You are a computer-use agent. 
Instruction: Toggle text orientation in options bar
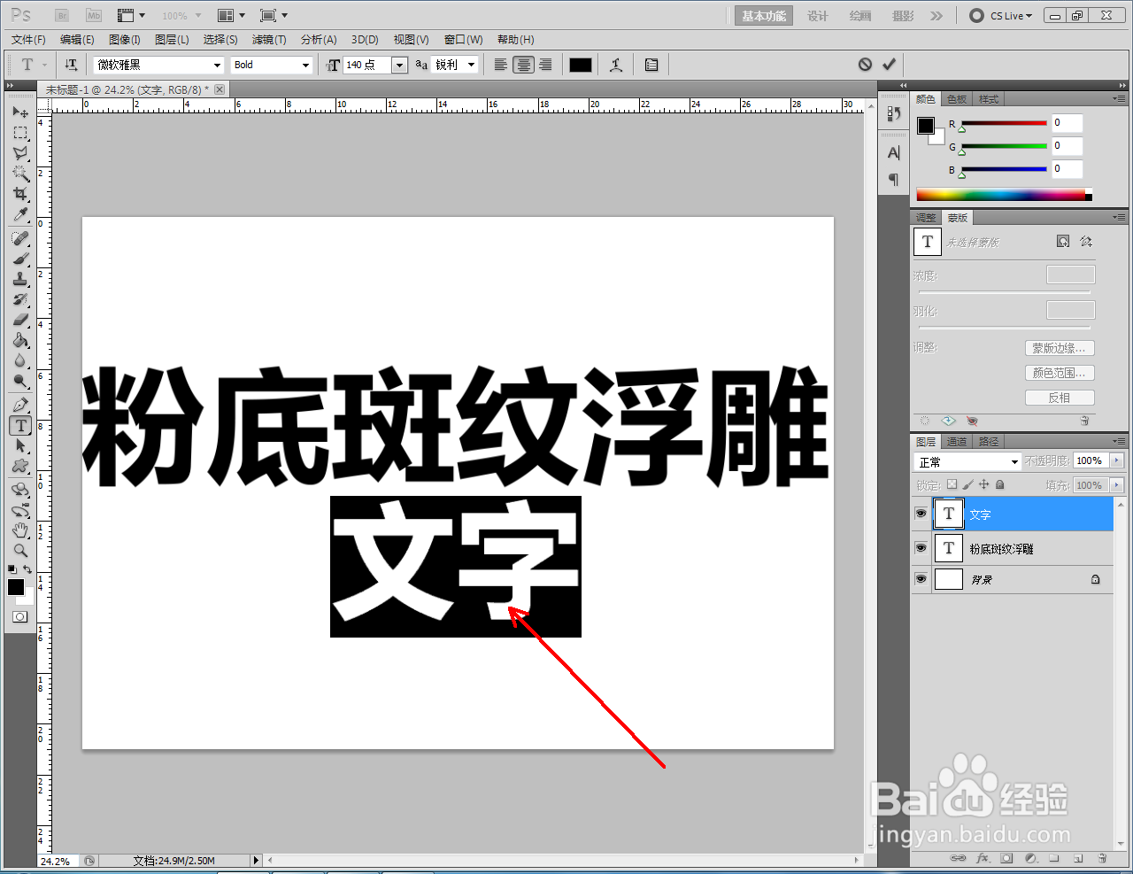pyautogui.click(x=72, y=65)
